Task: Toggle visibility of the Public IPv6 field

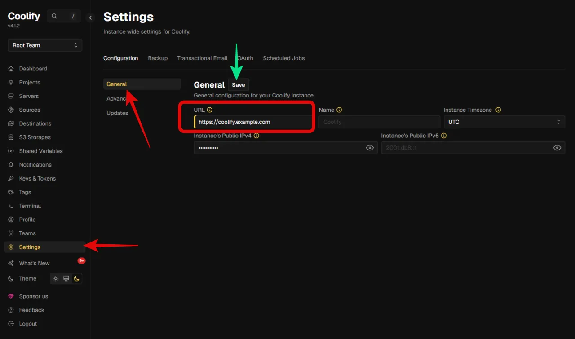Action: tap(557, 148)
